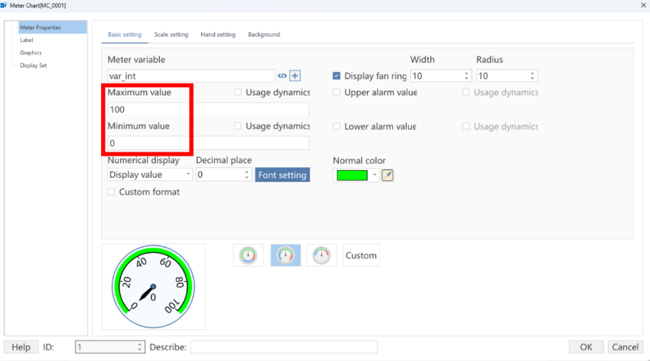Click the Cancel button
The image size is (650, 361).
coord(626,347)
